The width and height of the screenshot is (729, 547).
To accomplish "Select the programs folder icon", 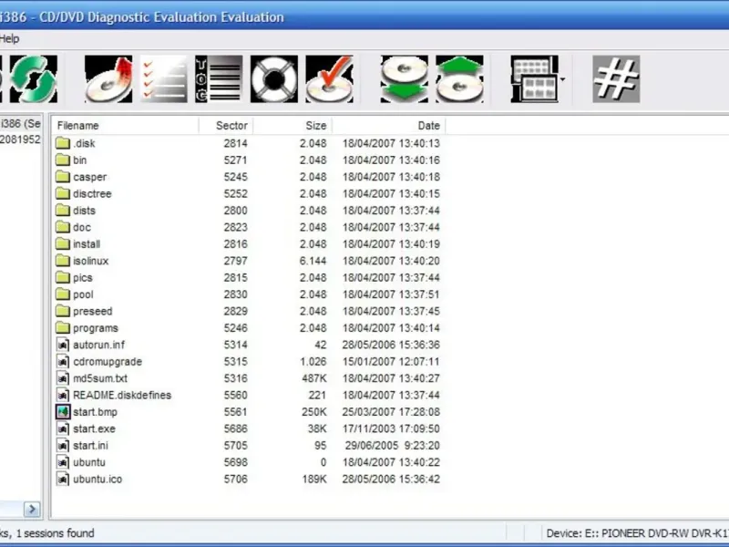I will (x=63, y=327).
